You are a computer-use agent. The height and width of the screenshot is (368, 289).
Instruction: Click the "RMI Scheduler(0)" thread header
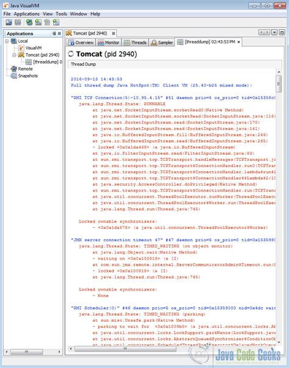(173, 308)
